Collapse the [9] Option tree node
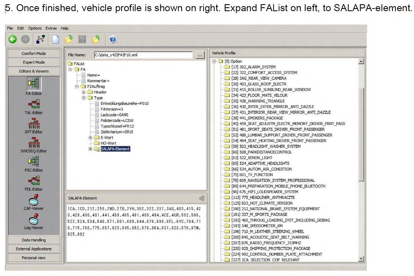The width and height of the screenshot is (414, 276). pos(214,61)
